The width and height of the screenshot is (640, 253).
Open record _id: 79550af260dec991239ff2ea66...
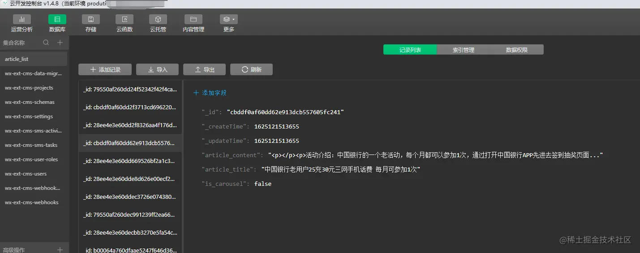[x=130, y=214]
